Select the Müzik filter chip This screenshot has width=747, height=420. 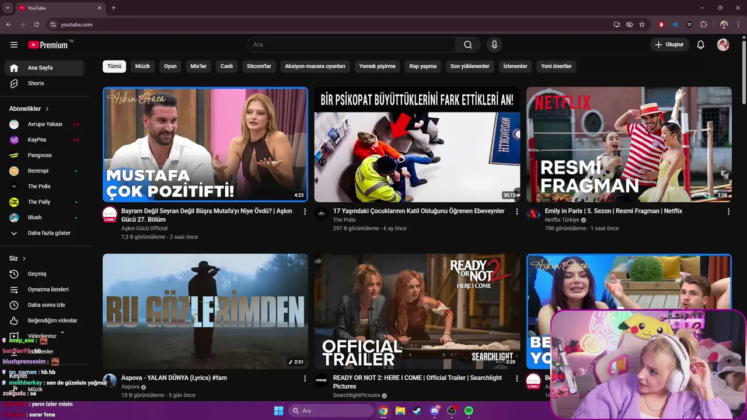(x=142, y=66)
